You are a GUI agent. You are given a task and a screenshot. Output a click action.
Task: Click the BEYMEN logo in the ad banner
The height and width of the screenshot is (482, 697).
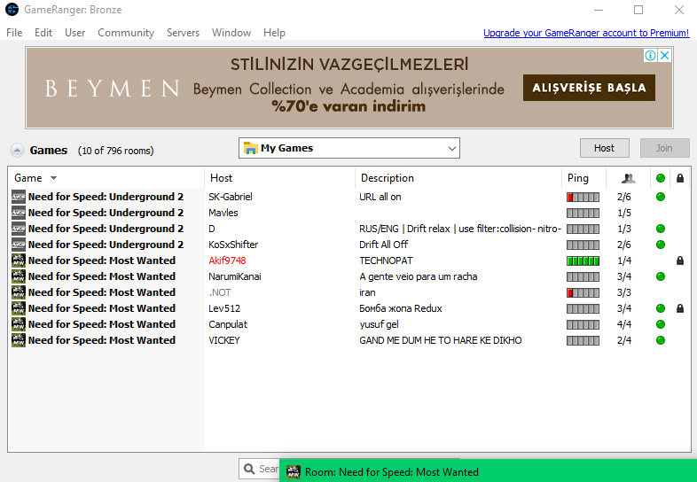(x=112, y=89)
